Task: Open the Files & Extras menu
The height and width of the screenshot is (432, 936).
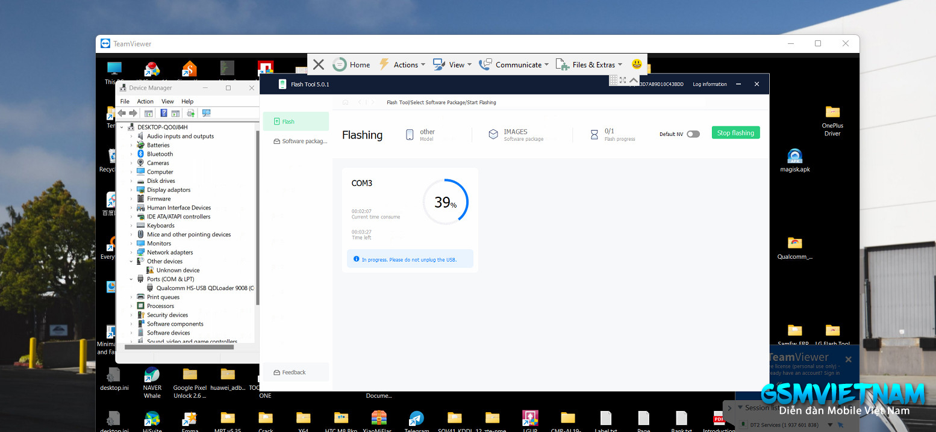Action: pyautogui.click(x=589, y=64)
